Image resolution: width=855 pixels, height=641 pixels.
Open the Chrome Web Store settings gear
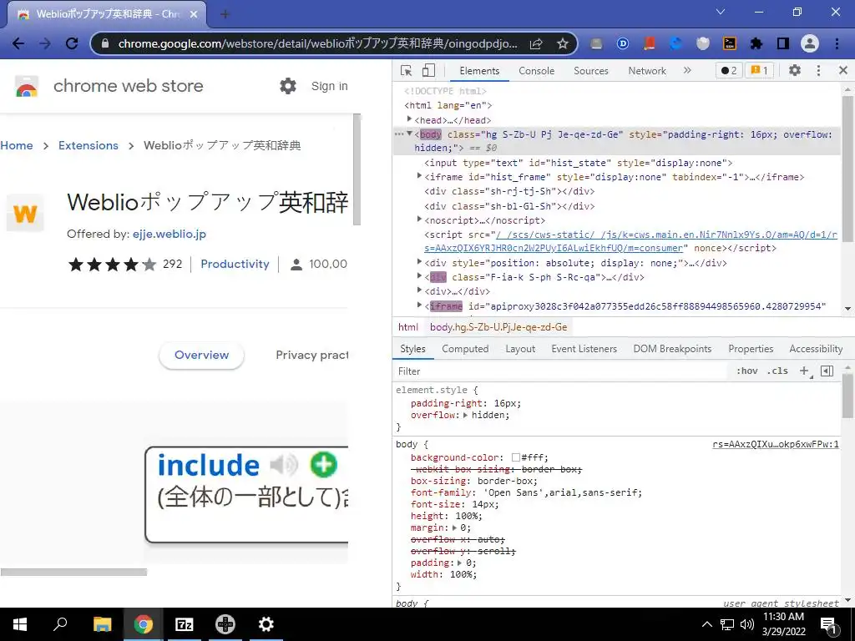(x=288, y=86)
